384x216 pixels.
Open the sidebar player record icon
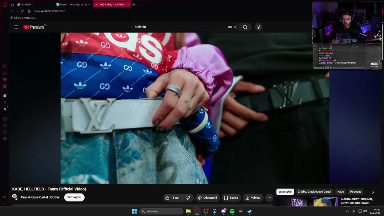(5, 119)
